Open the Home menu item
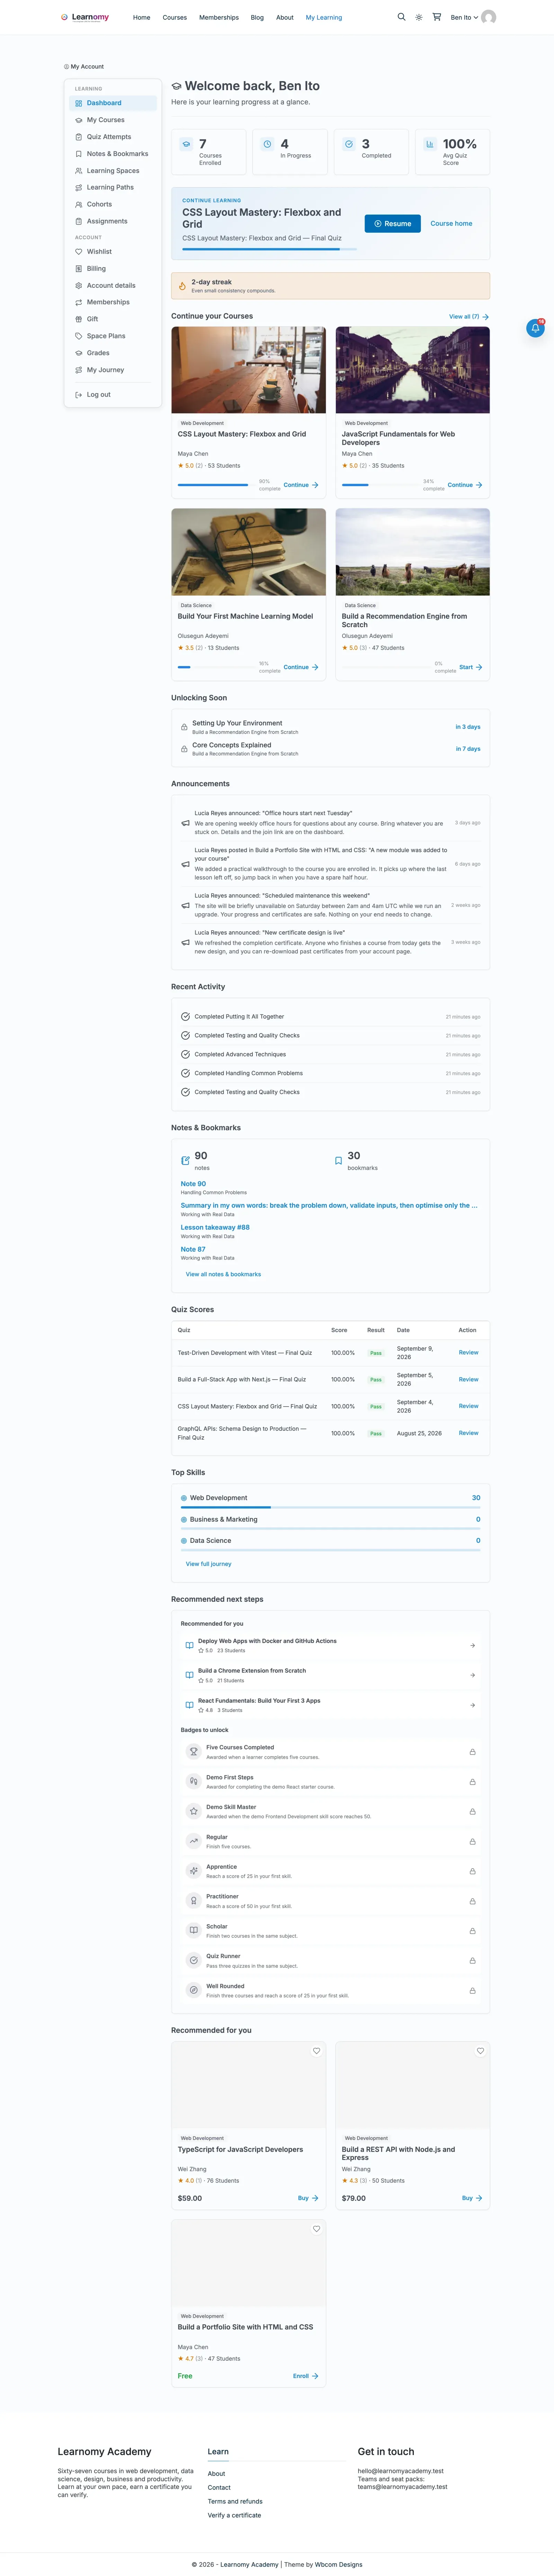554x2576 pixels. point(142,17)
